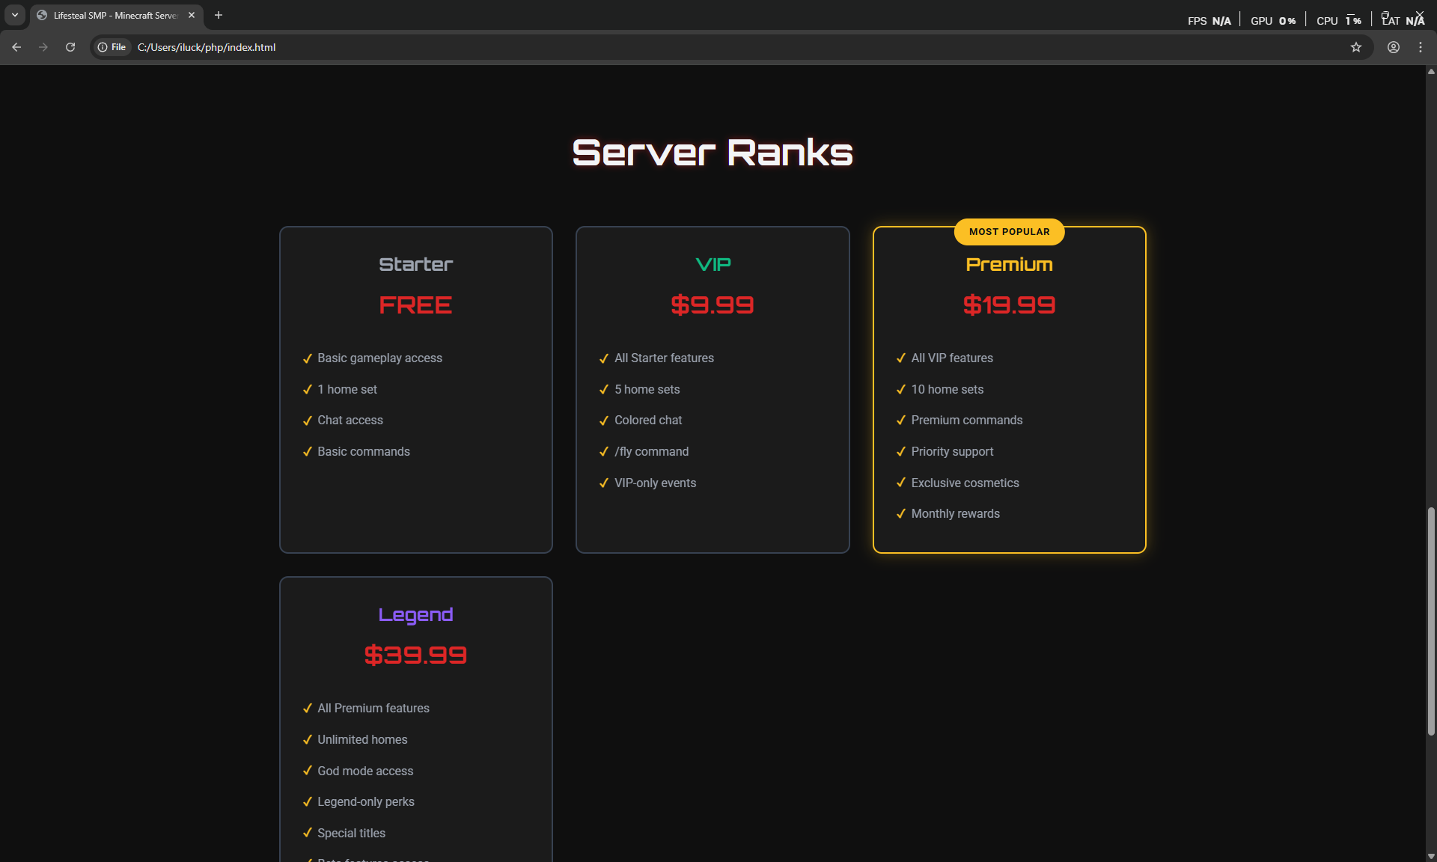Select the Lifesteal SMP tab
Screen dimensions: 1437x862
(114, 15)
